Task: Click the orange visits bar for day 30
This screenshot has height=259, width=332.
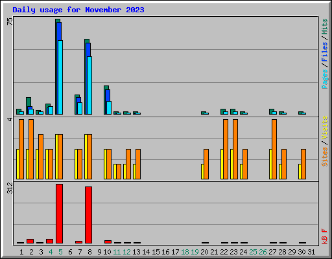Action: tap(303, 164)
